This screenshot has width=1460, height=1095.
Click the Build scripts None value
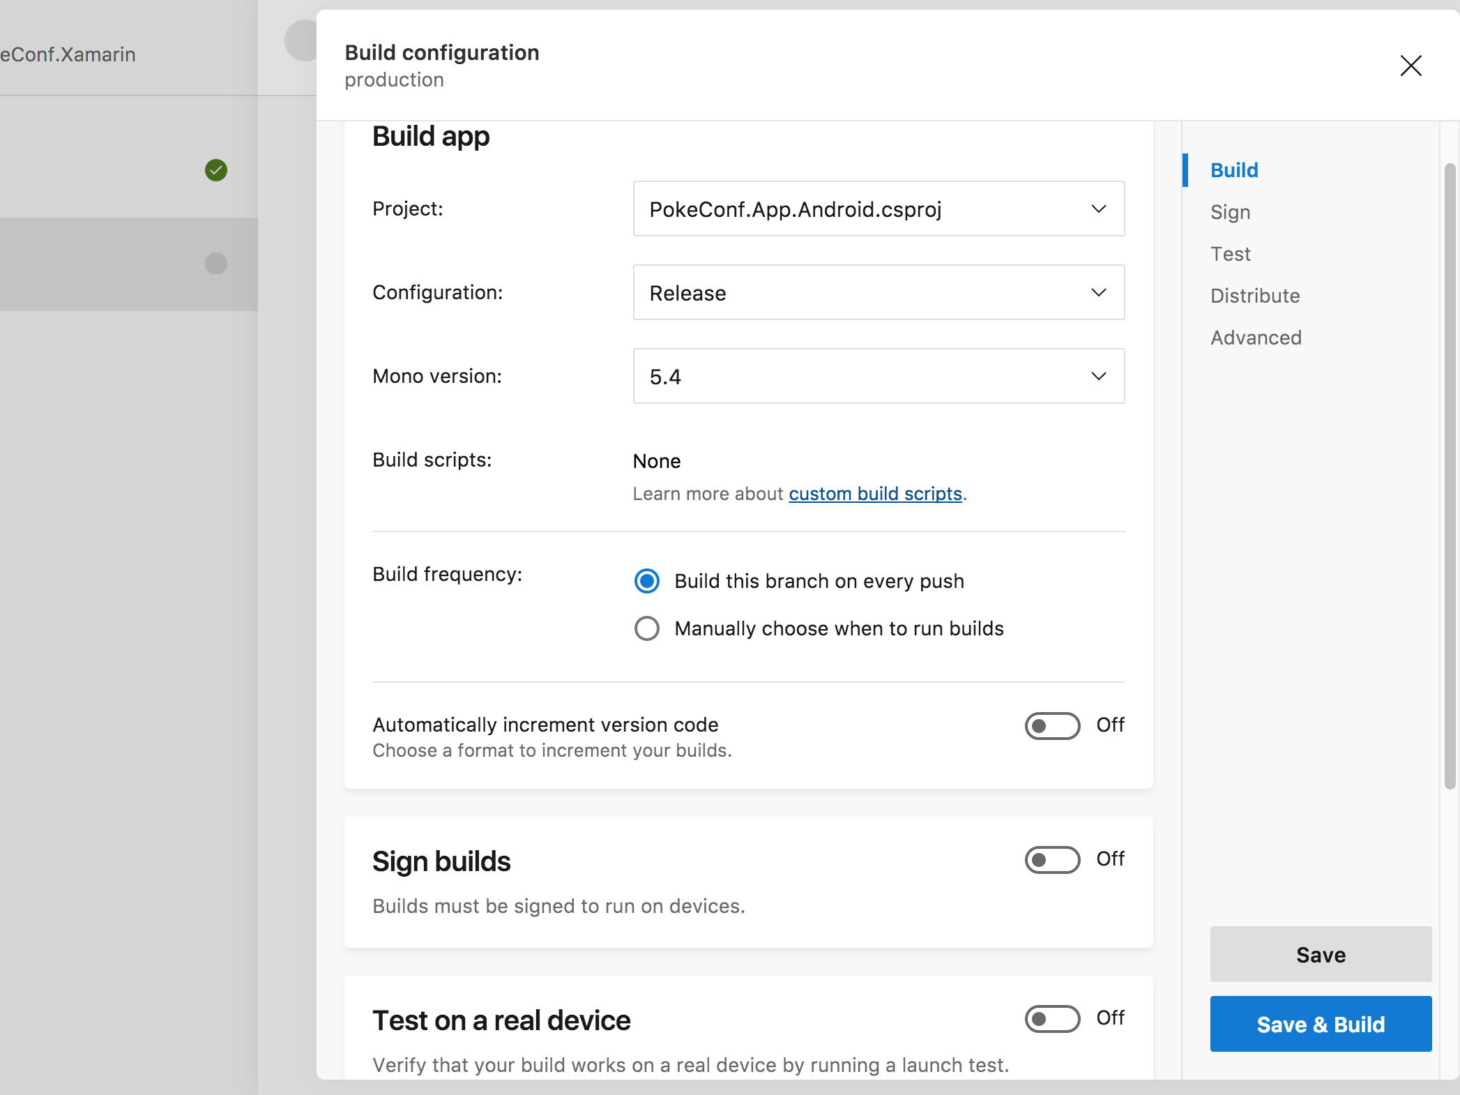pyautogui.click(x=657, y=461)
